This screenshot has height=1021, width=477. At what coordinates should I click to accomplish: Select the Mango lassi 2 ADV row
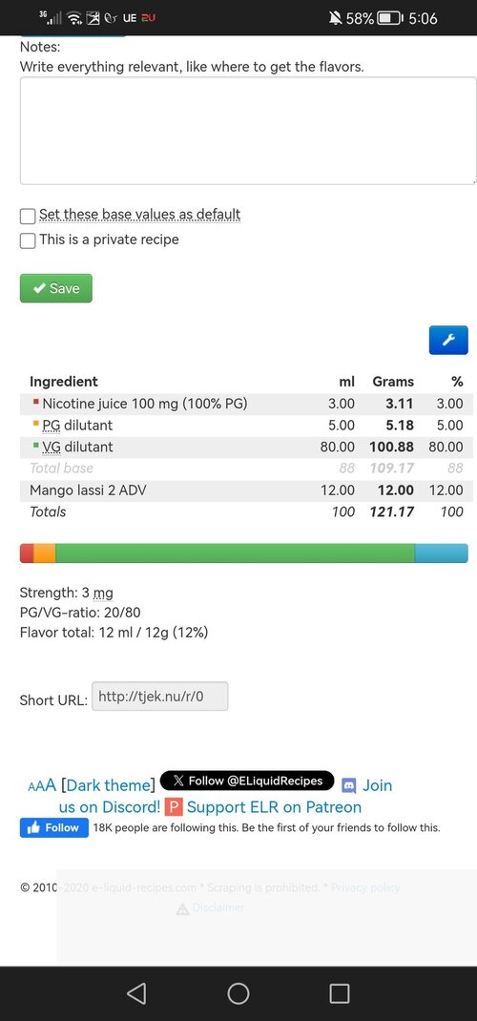246,490
